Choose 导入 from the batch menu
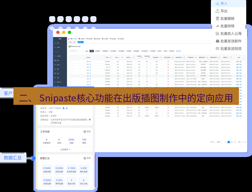Viewport: 252px width, 192px height. [x=229, y=3]
